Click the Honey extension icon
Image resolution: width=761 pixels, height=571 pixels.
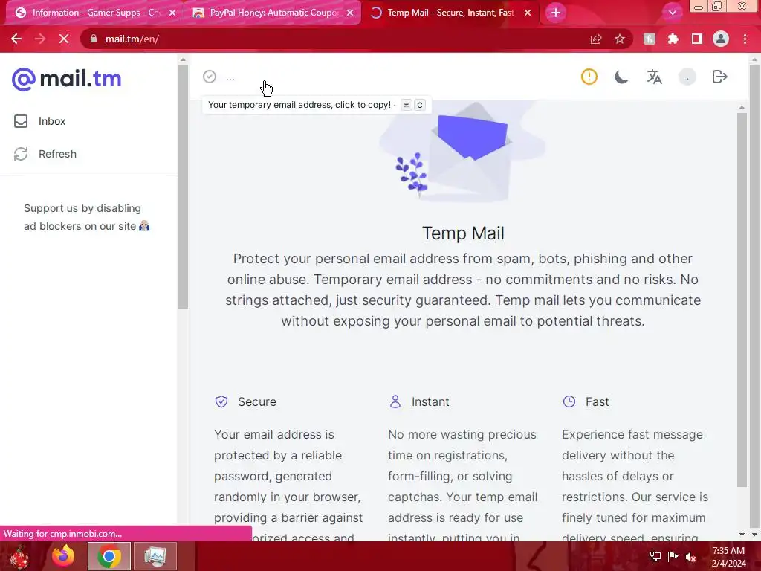(x=650, y=39)
